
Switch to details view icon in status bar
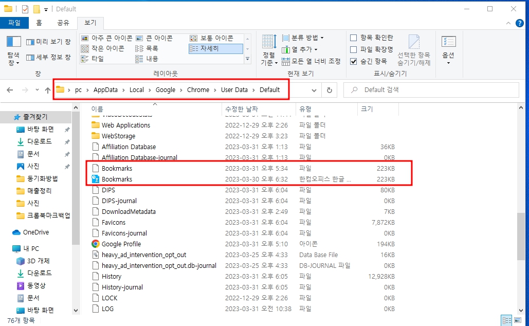[x=506, y=320]
